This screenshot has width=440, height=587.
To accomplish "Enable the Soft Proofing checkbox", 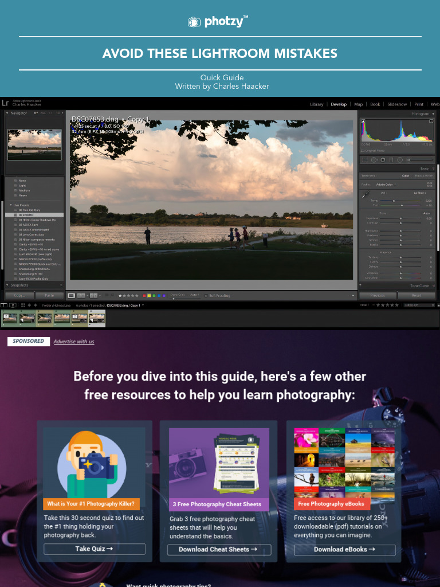I will click(206, 296).
